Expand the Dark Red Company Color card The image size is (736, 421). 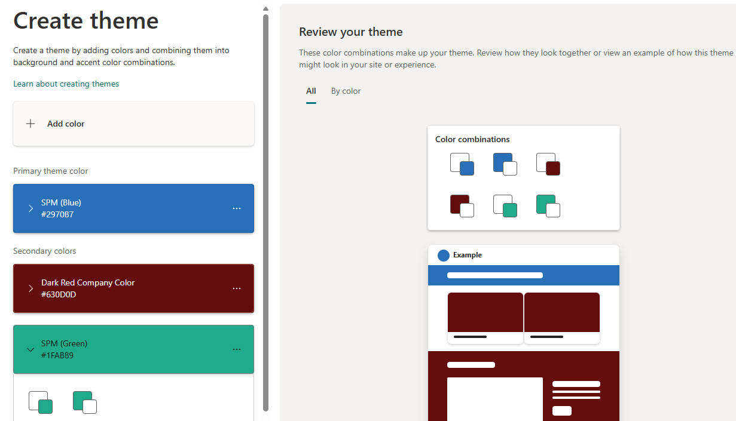click(31, 288)
